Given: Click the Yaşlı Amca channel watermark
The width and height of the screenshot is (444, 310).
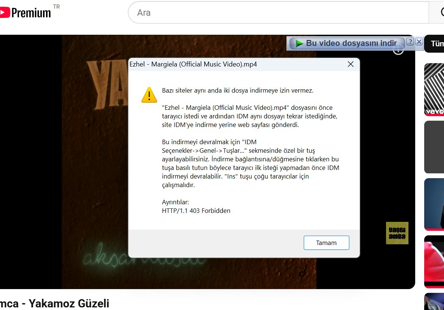Looking at the screenshot, I should 397,233.
